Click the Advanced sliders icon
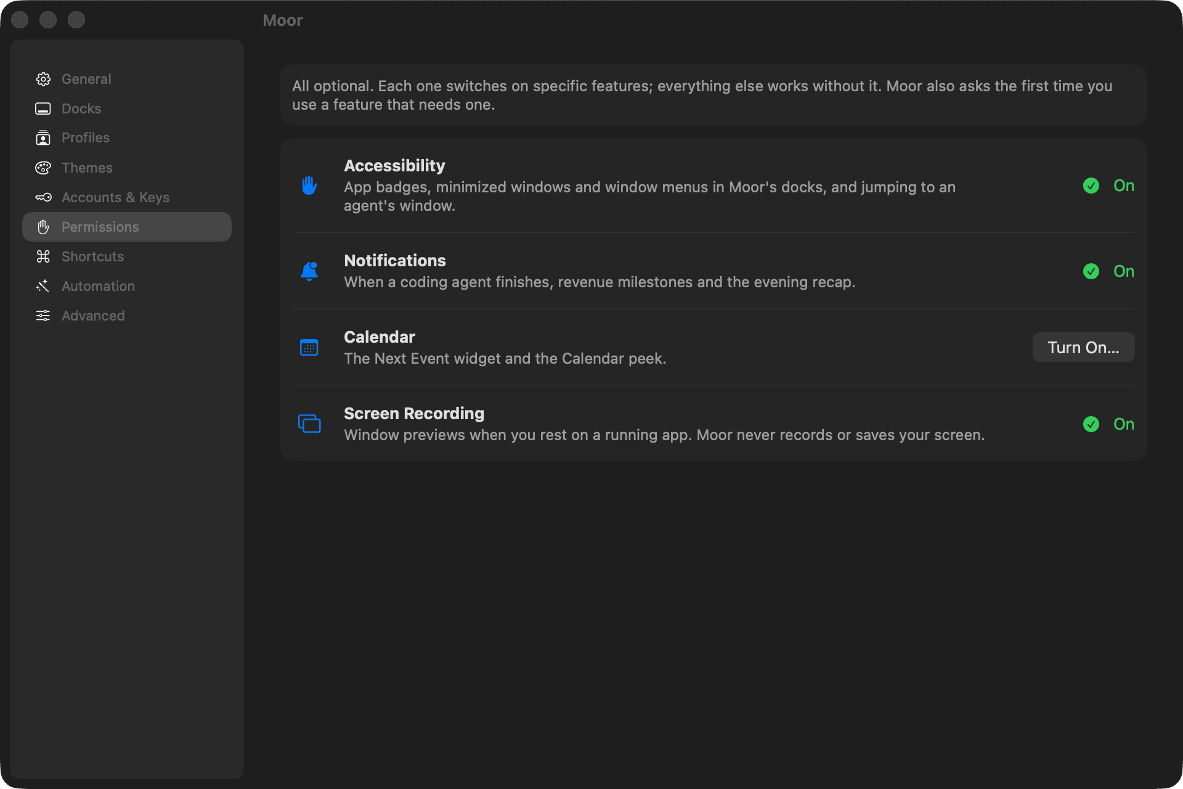Viewport: 1183px width, 789px height. 43,316
